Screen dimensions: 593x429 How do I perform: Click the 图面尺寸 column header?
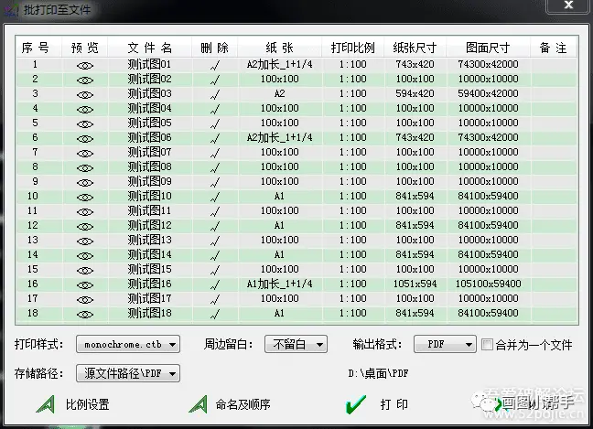click(x=488, y=48)
